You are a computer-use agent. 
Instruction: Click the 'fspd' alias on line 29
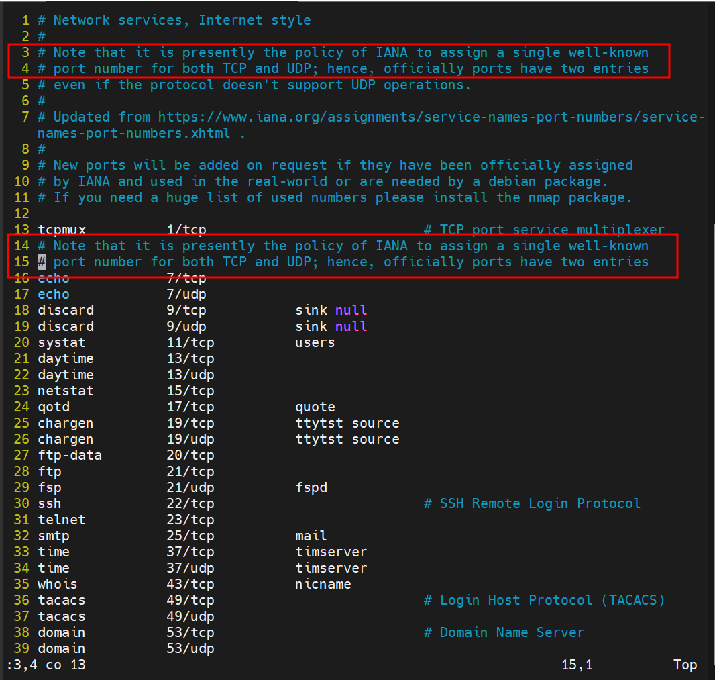tap(311, 487)
